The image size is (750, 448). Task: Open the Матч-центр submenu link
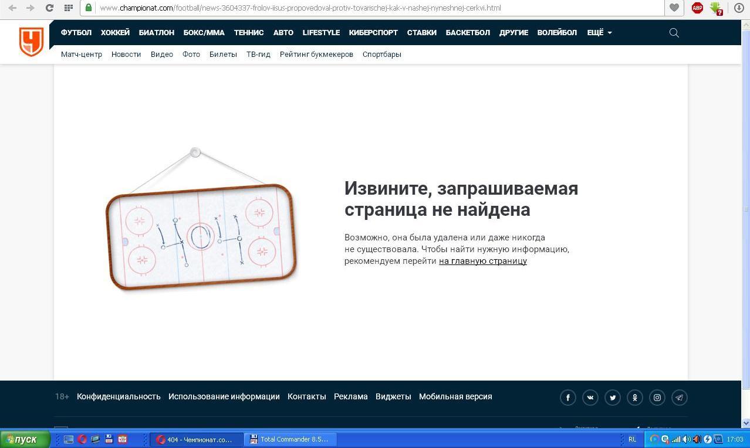[82, 55]
